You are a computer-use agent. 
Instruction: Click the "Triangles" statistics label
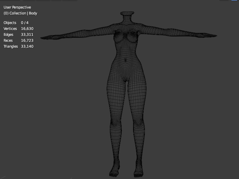click(11, 46)
